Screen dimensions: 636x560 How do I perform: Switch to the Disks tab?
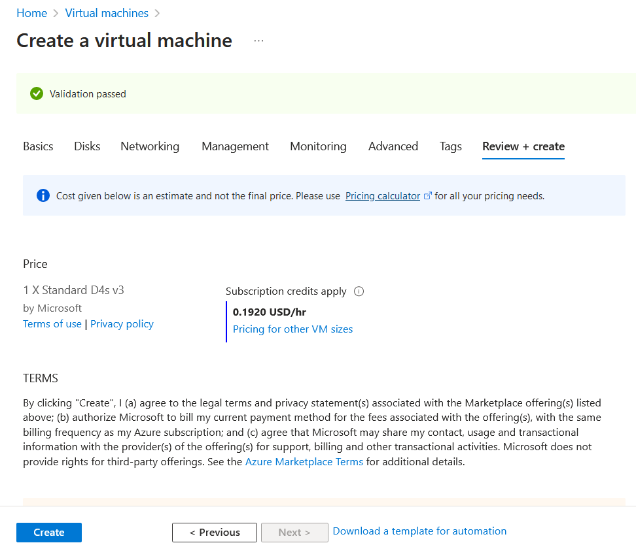(87, 146)
